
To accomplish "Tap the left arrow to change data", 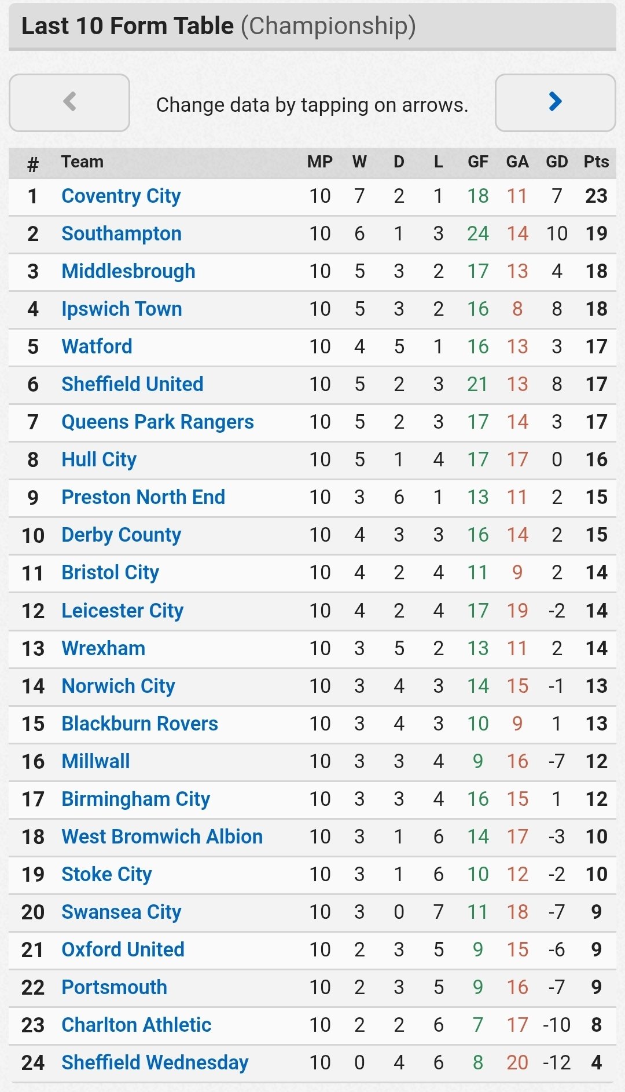I will (x=69, y=103).
